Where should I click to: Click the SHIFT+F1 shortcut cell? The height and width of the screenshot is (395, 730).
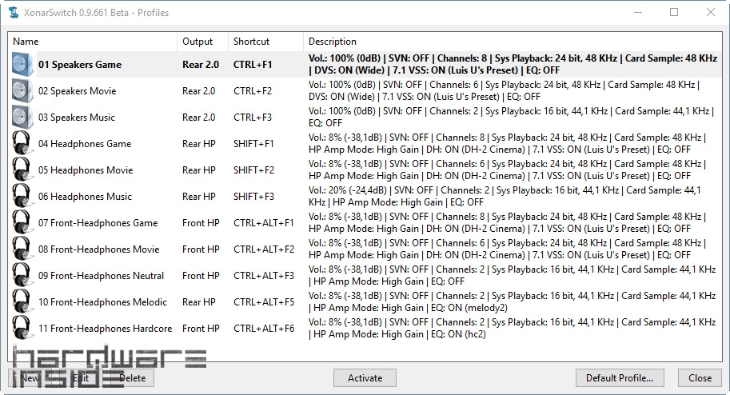(x=253, y=144)
